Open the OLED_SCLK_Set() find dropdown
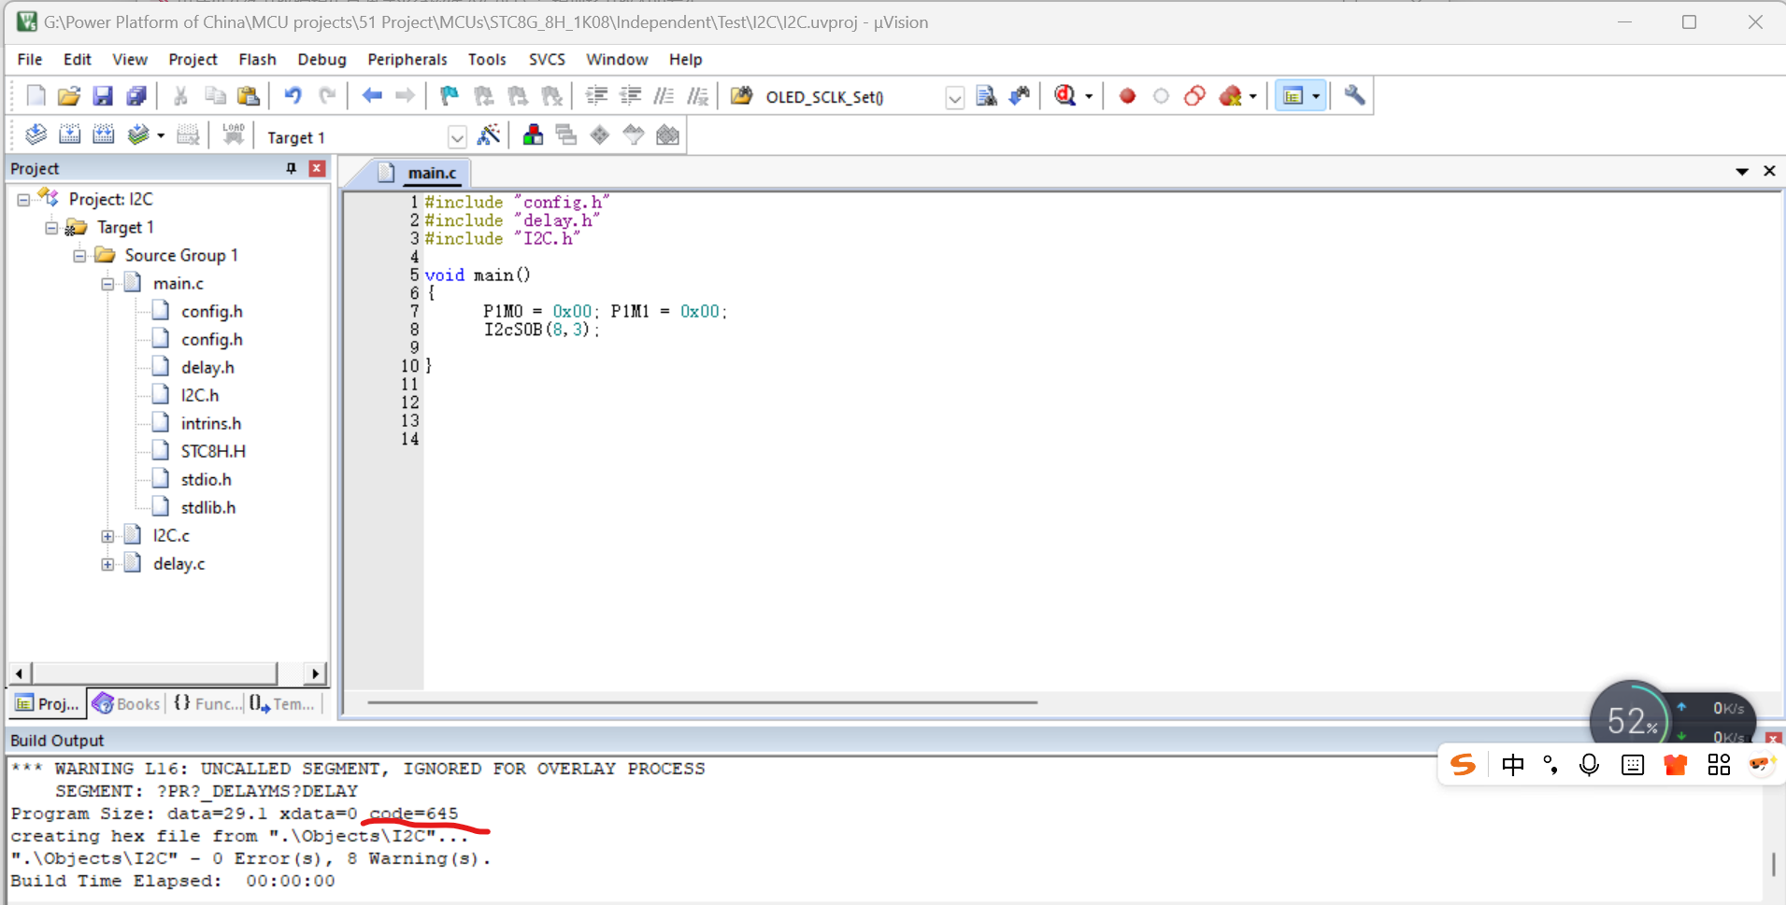This screenshot has height=905, width=1786. 954,97
